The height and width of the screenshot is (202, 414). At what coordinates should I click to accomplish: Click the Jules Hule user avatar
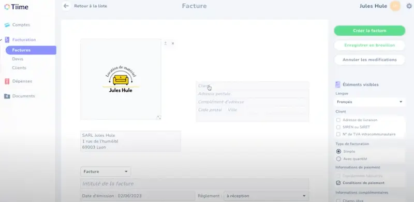point(395,6)
